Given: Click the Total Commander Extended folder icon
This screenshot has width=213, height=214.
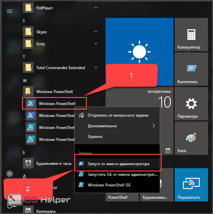Looking at the screenshot, I should click(x=28, y=67).
